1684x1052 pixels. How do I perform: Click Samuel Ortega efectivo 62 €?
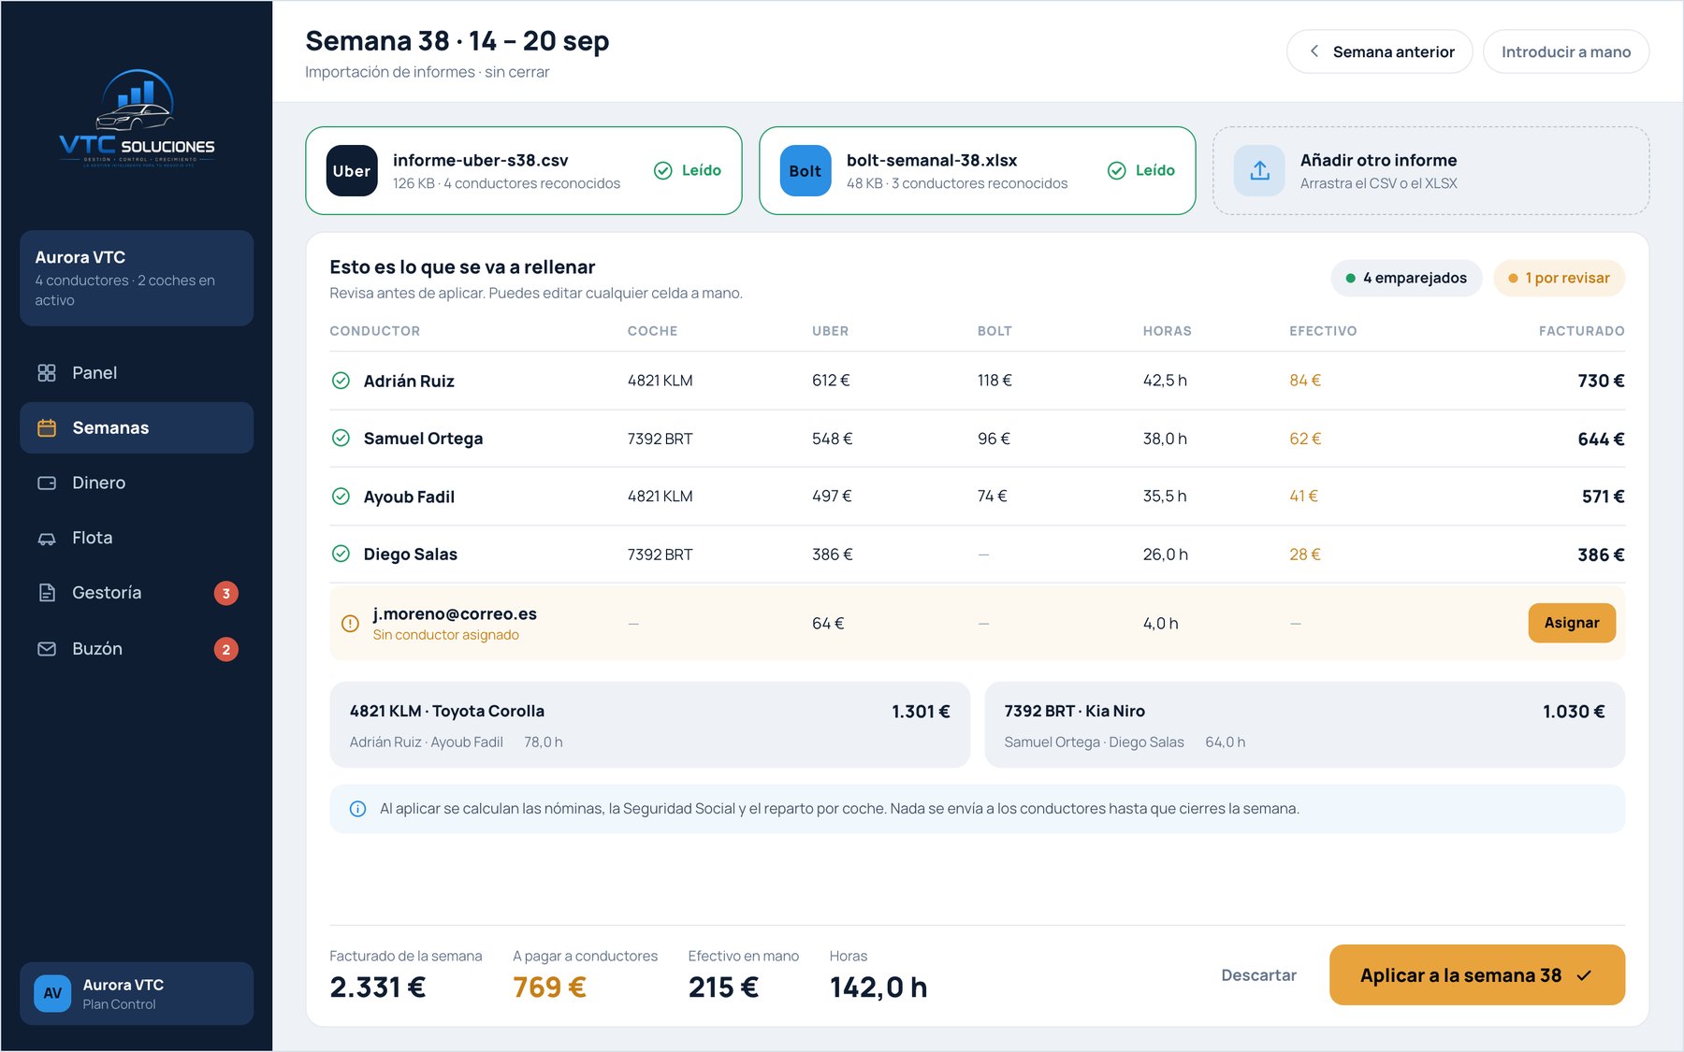coord(1305,439)
